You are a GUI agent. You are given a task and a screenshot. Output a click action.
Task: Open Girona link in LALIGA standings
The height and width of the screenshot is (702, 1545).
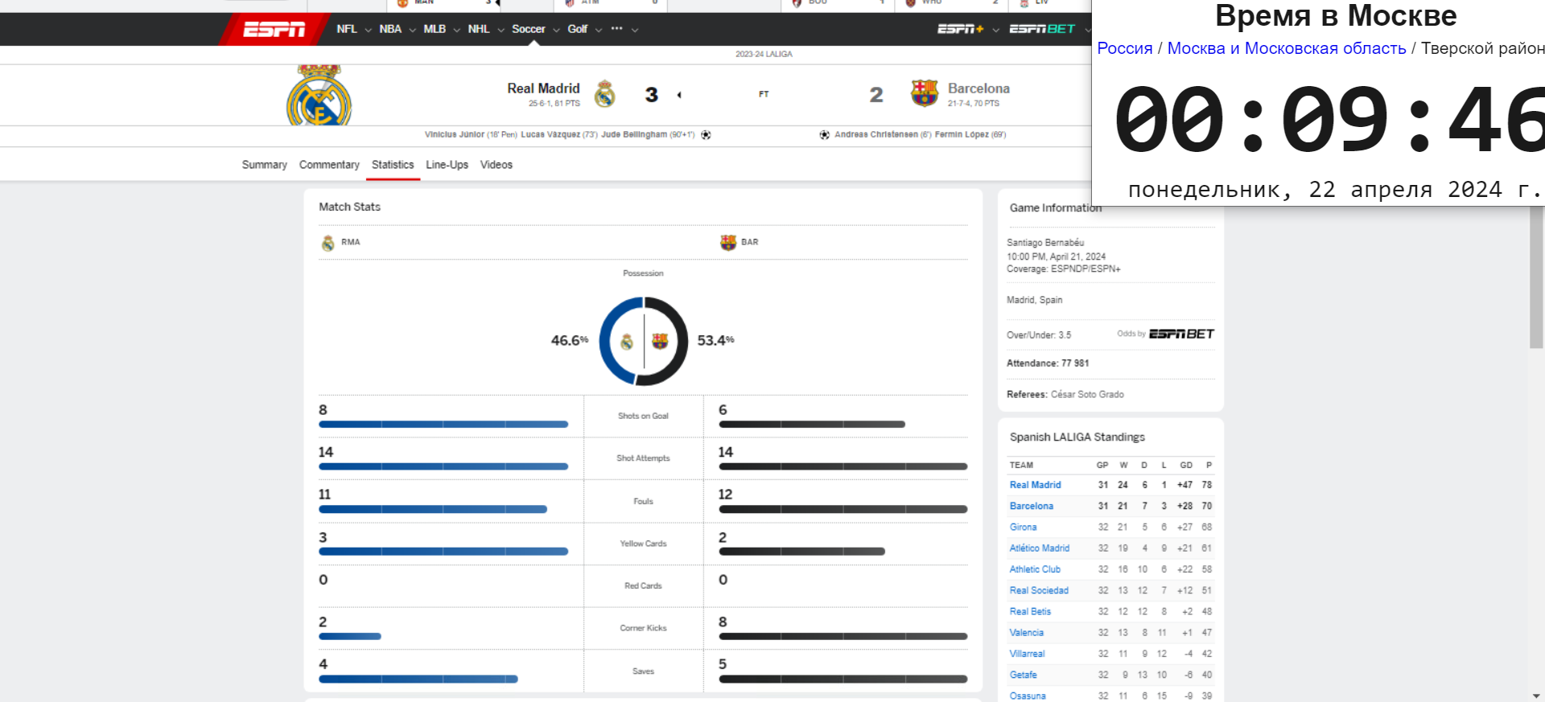1023,528
